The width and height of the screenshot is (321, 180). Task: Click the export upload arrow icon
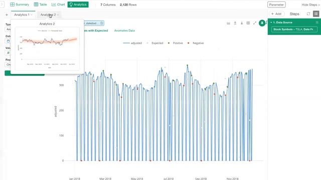coord(235,23)
